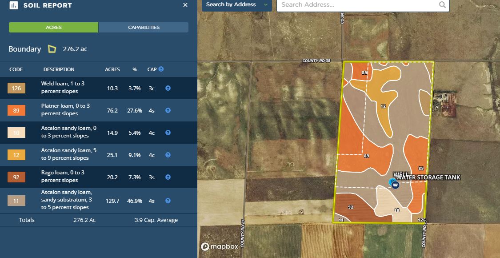Click info icon for Weld loam row
This screenshot has width=500, height=258.
point(168,88)
